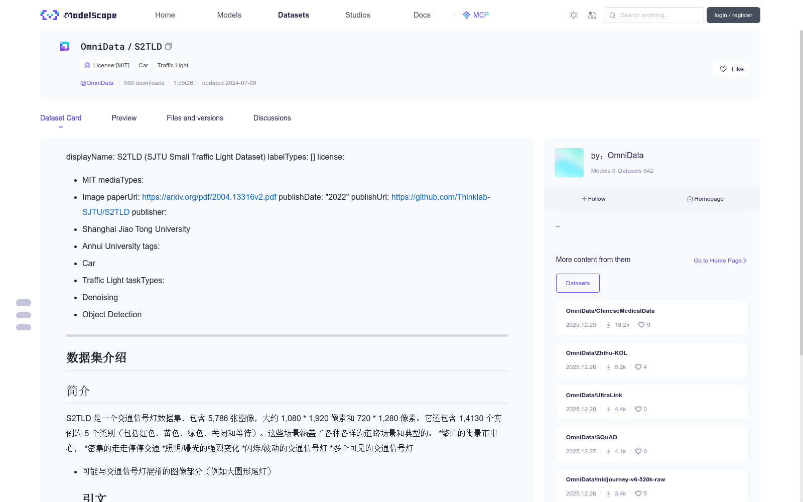Image resolution: width=803 pixels, height=502 pixels.
Task: Switch to Files and versions tab
Action: tap(195, 118)
